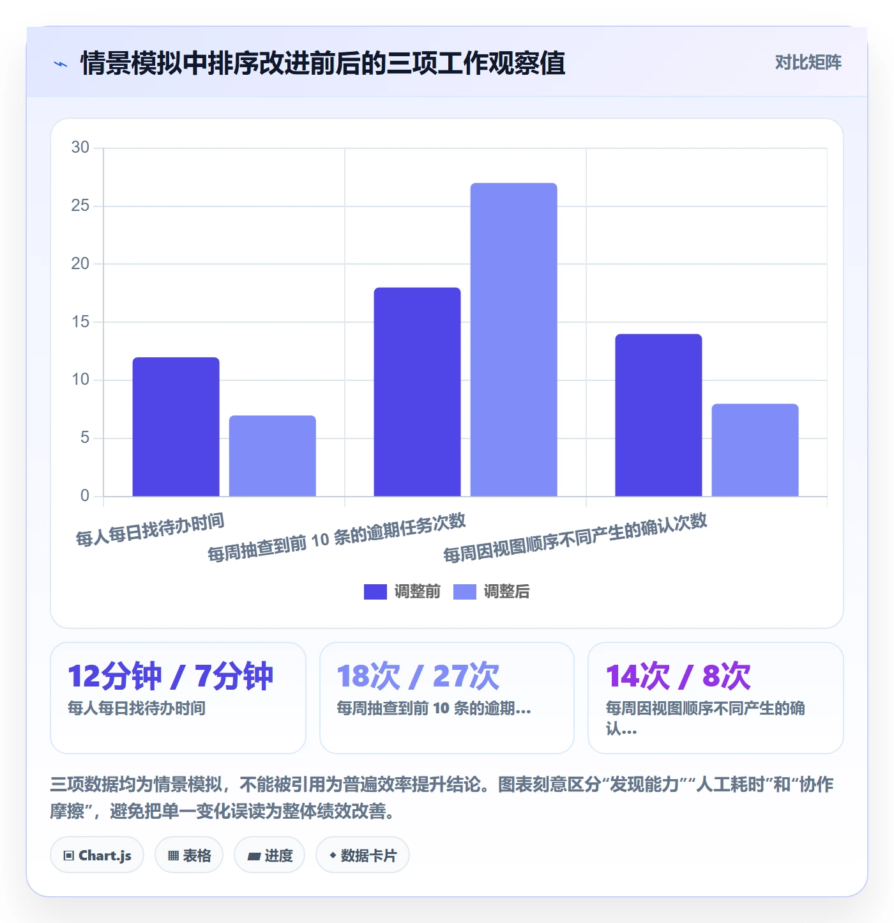
Task: Click the grid icon in 表格 chip
Action: [174, 856]
